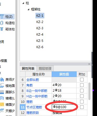This screenshot has width=97, height=116.
Task: Tick 附加 checkbox for 箍筋 row
Action: click(x=82, y=102)
